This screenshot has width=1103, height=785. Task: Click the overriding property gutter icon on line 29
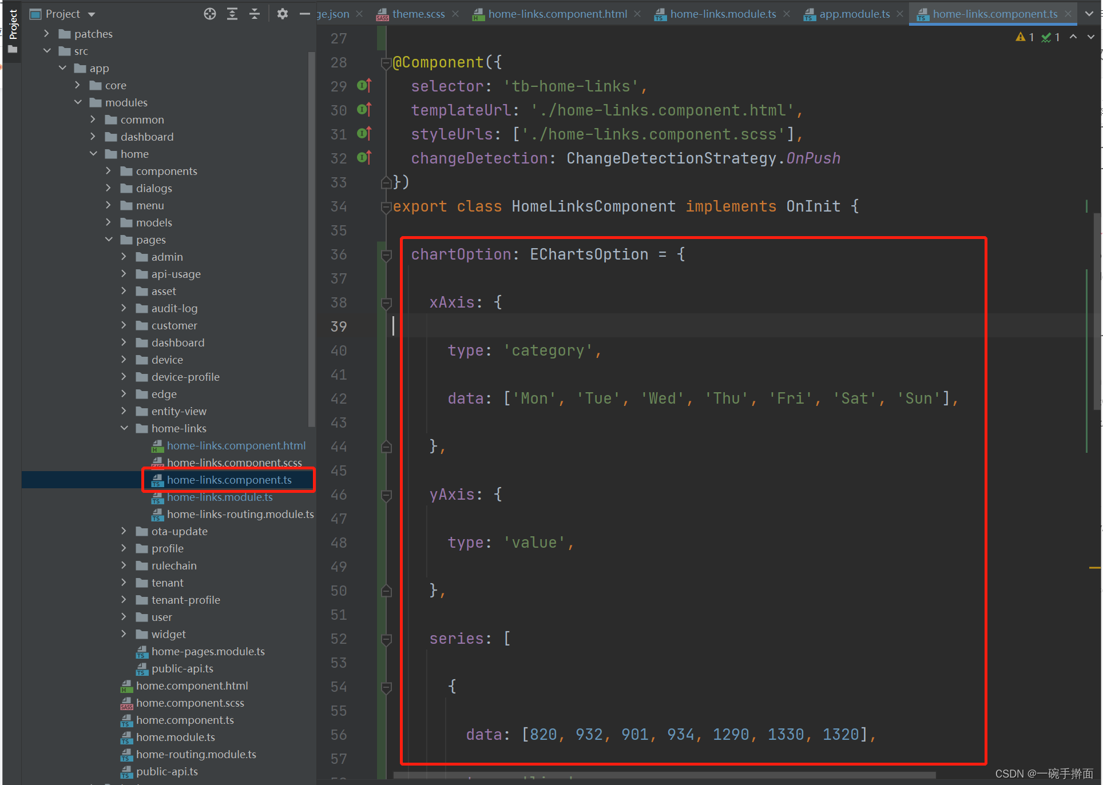pyautogui.click(x=364, y=85)
